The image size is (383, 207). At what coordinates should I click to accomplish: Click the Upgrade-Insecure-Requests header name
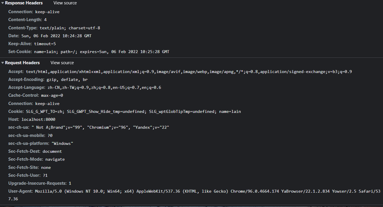[37, 183]
